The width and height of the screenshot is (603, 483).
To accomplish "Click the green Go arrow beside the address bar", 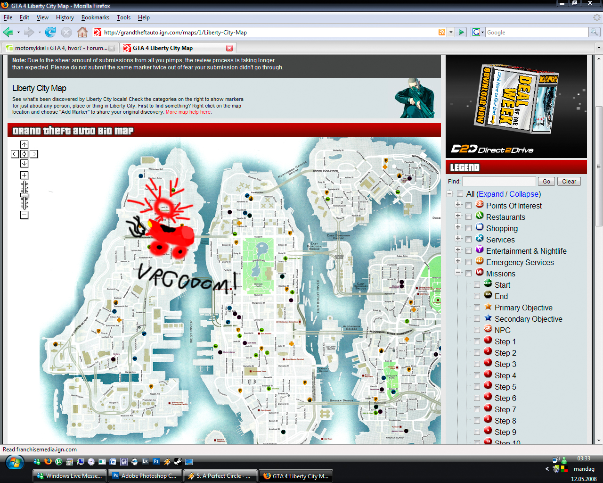I will pos(461,32).
